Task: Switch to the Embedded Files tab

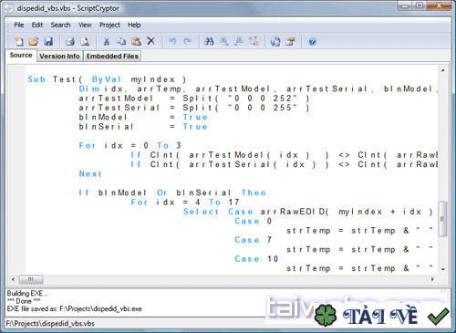Action: click(112, 57)
